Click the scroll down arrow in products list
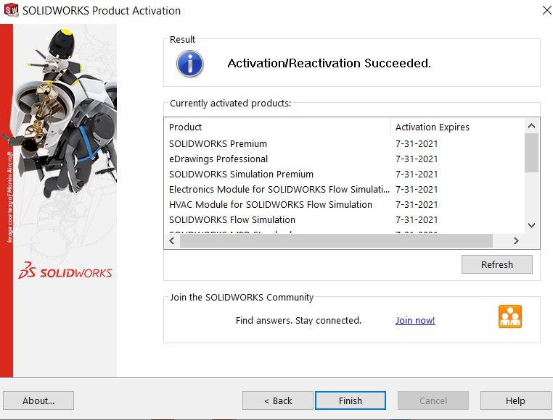The height and width of the screenshot is (420, 553). 531,225
